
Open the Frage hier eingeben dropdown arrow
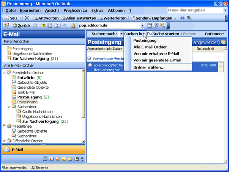point(225,10)
